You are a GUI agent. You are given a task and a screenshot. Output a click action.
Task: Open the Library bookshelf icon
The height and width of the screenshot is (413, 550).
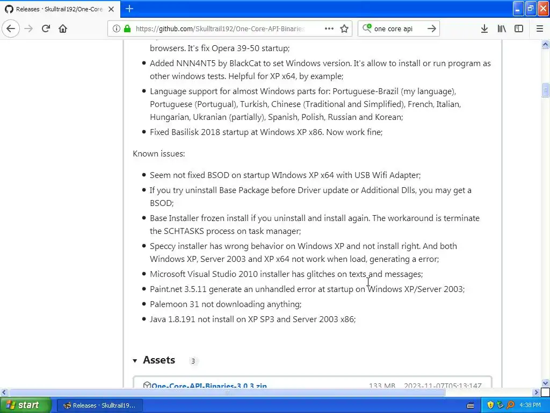click(502, 29)
